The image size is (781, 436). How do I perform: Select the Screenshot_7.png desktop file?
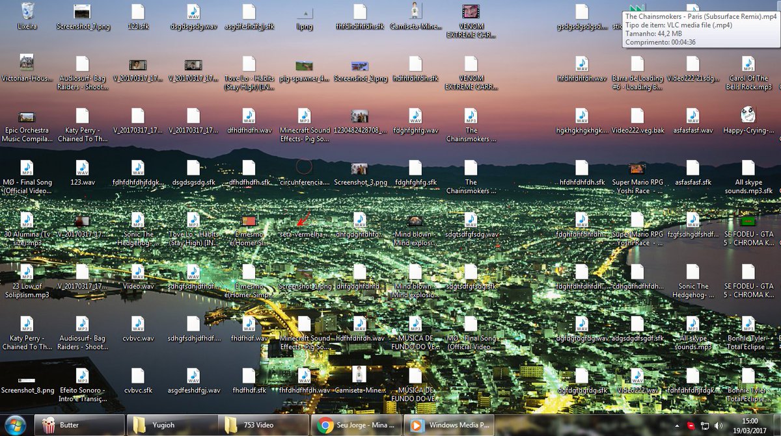click(x=82, y=16)
